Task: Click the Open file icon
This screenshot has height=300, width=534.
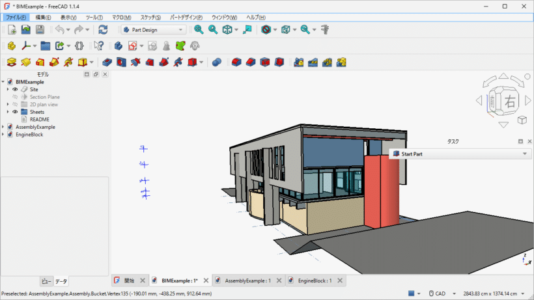Action: (26, 29)
